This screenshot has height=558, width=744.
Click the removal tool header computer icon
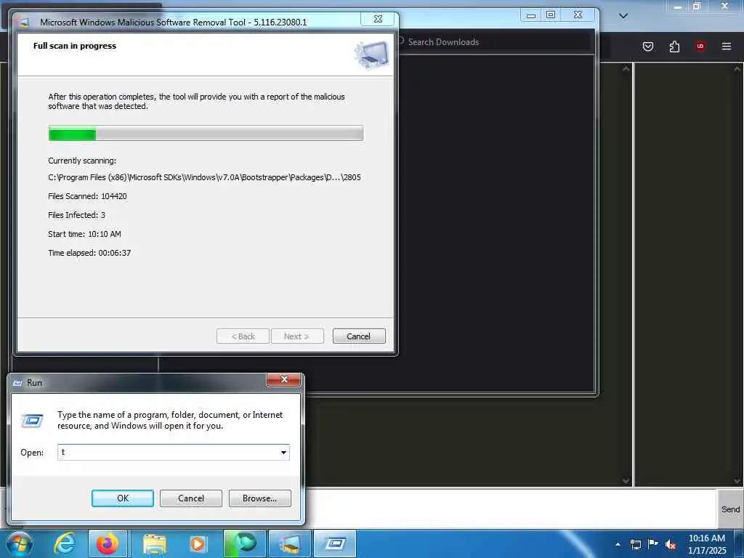371,54
